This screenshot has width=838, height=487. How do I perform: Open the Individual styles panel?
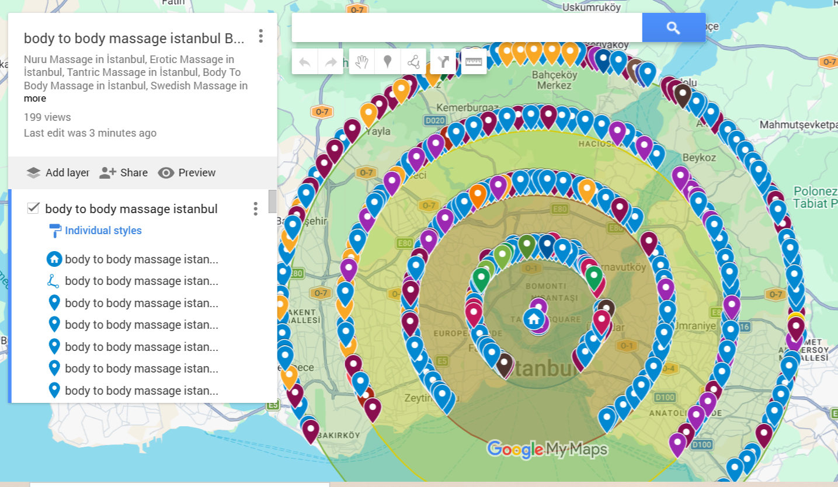click(103, 230)
